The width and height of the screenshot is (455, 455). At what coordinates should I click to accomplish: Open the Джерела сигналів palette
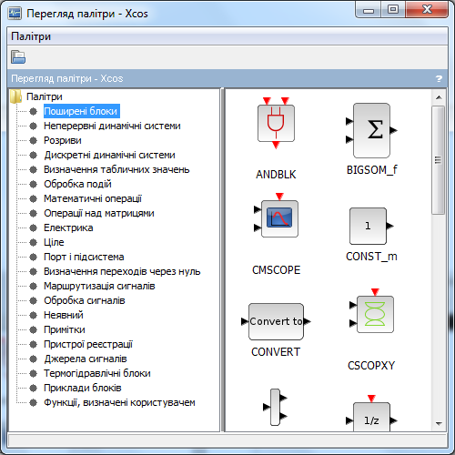pyautogui.click(x=86, y=359)
